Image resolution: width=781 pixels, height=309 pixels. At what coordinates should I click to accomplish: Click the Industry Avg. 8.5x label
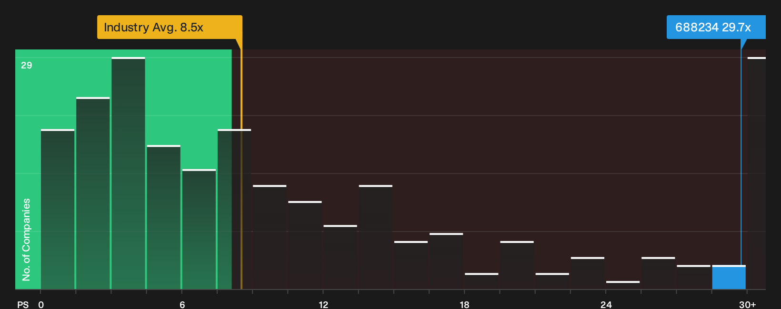(x=170, y=27)
